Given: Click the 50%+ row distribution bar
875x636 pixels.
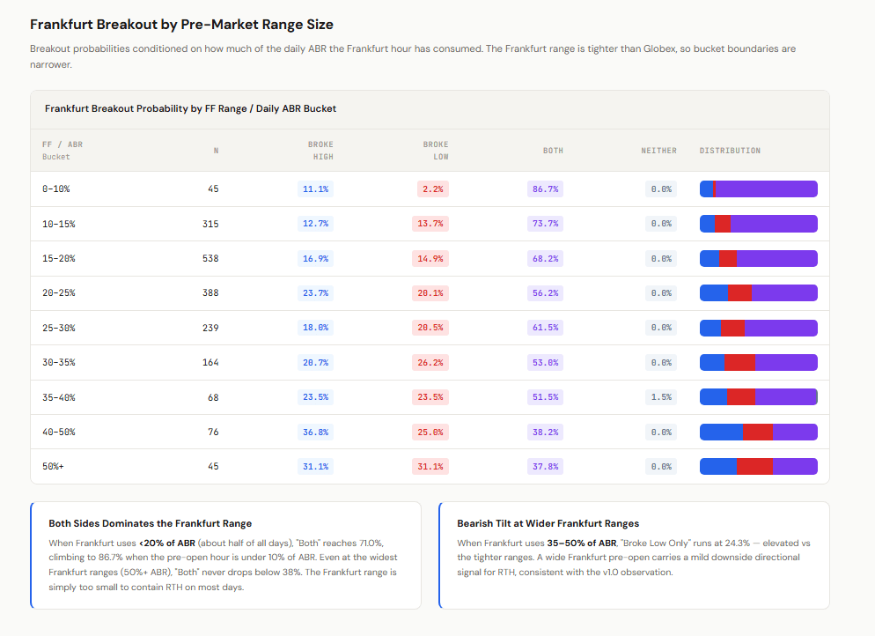Looking at the screenshot, I should coord(759,466).
